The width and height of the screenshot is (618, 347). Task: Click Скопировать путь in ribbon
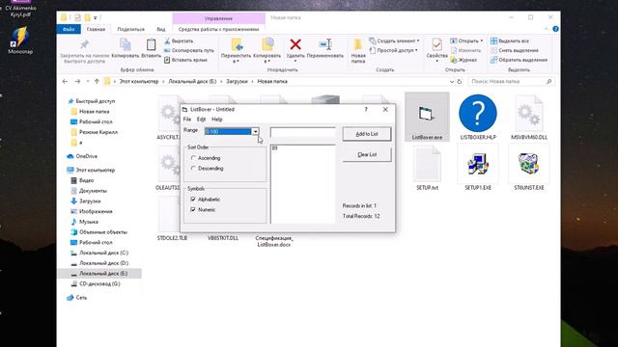point(189,50)
